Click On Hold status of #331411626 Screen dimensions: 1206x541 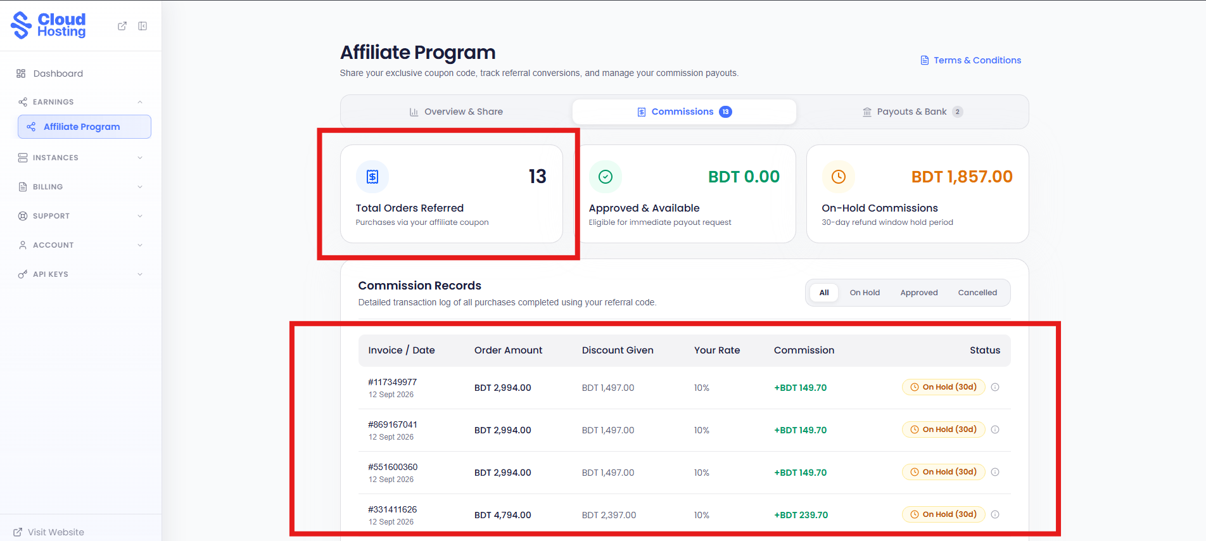943,514
